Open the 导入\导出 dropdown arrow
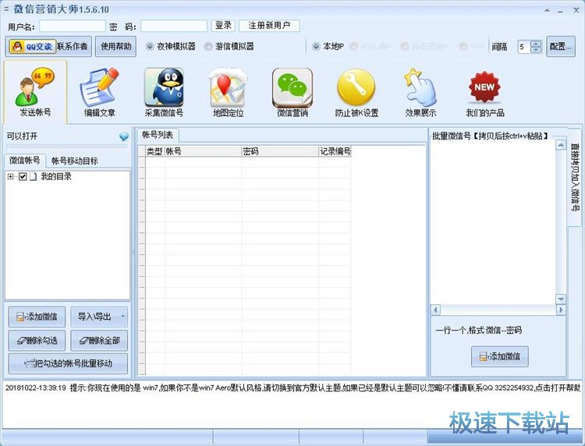The image size is (585, 446). point(122,317)
